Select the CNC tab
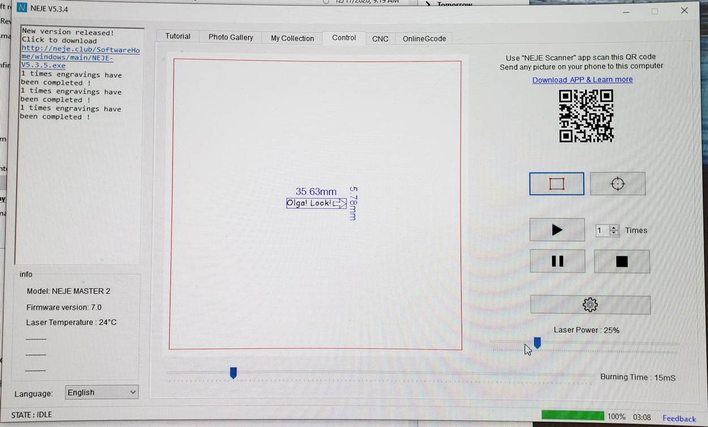This screenshot has width=708, height=427. pyautogui.click(x=380, y=39)
